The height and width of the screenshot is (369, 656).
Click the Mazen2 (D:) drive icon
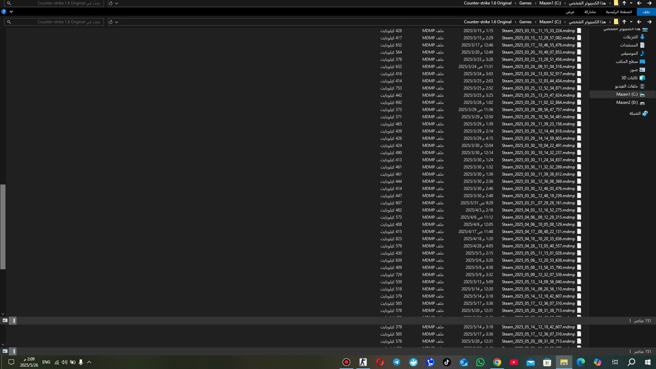click(643, 102)
